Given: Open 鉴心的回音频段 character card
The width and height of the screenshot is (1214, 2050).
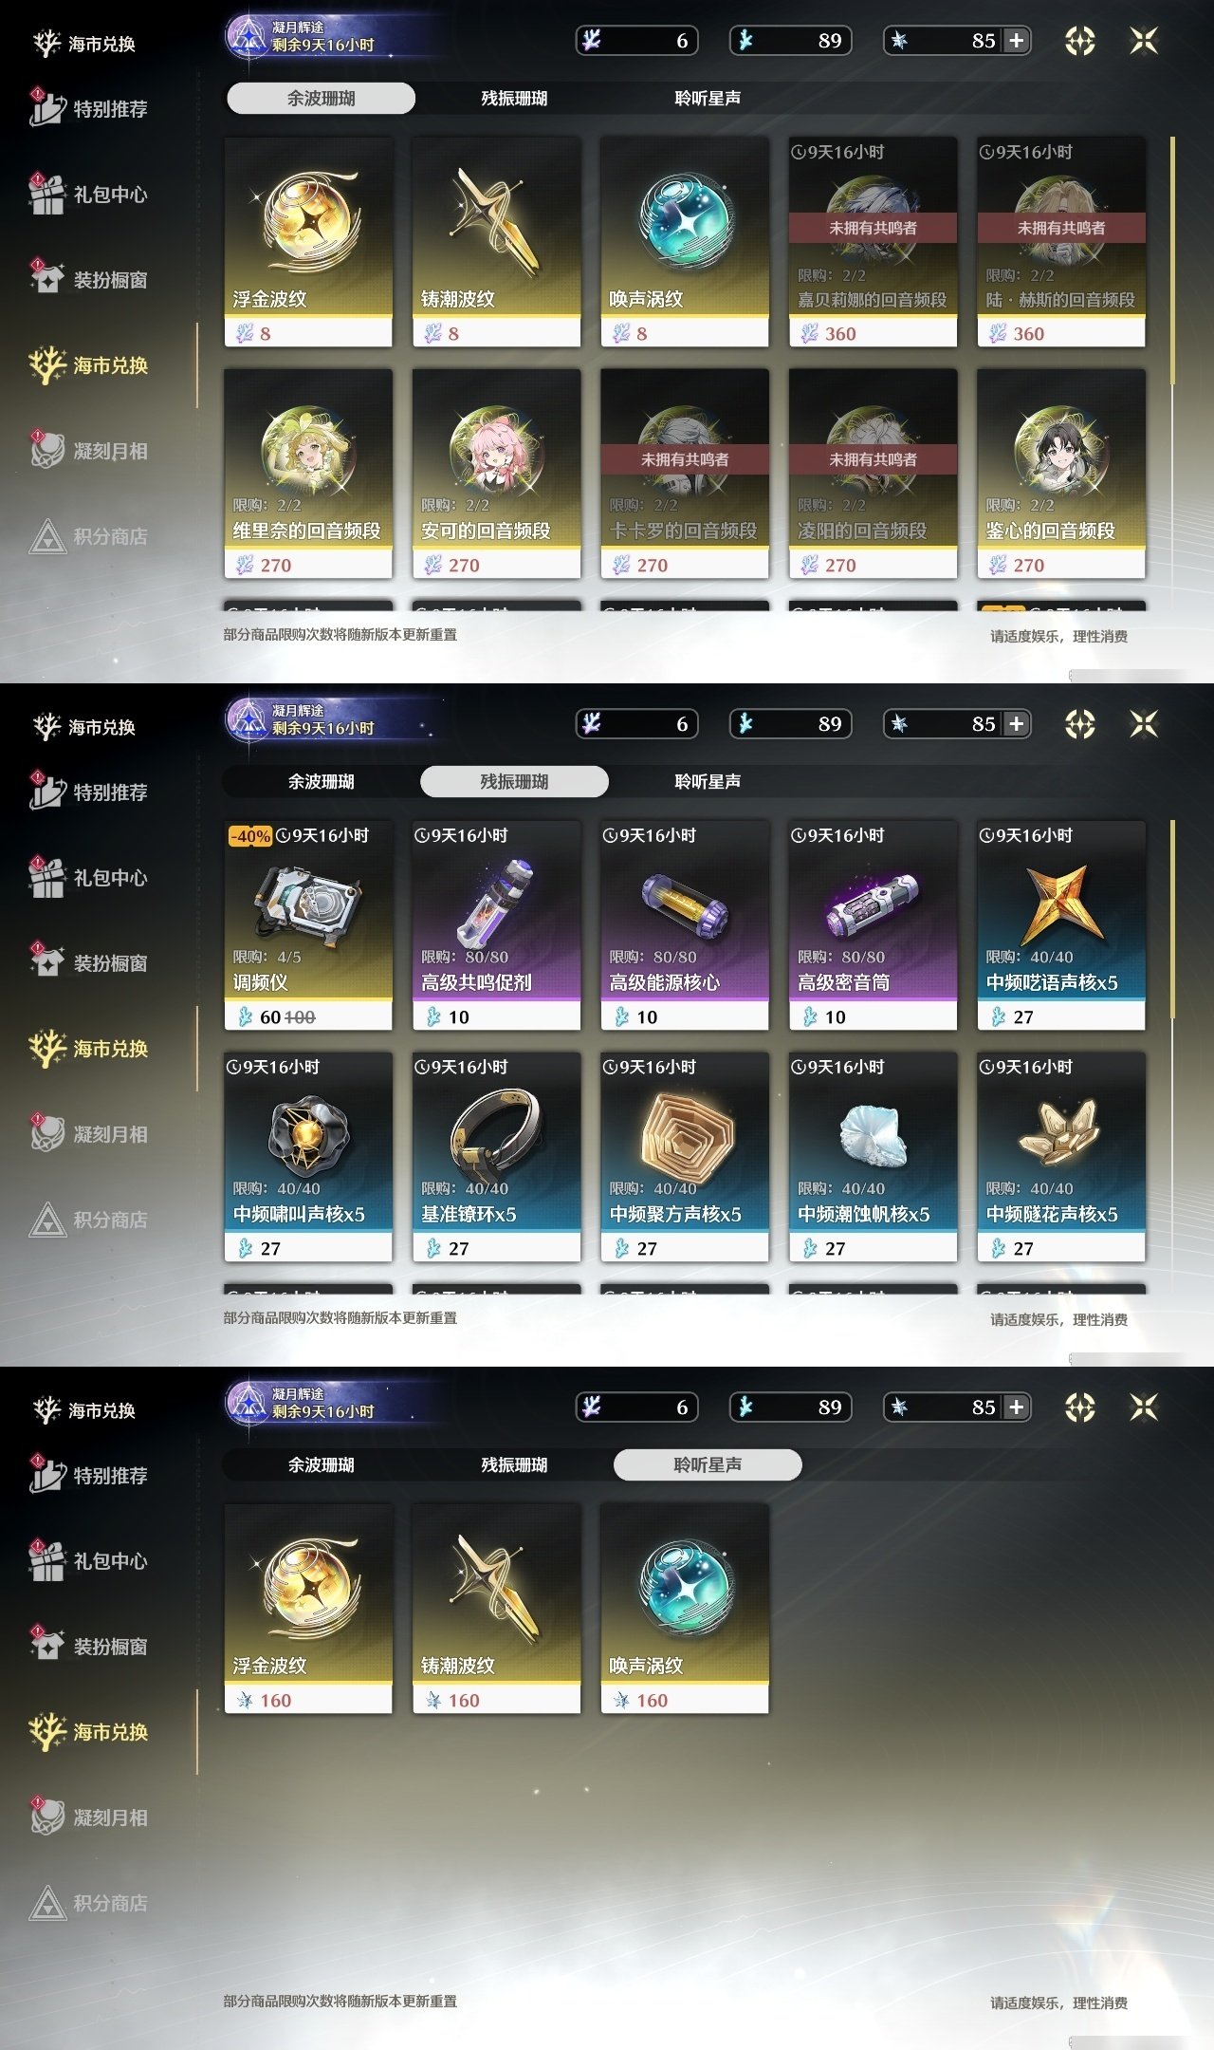Looking at the screenshot, I should (1061, 474).
